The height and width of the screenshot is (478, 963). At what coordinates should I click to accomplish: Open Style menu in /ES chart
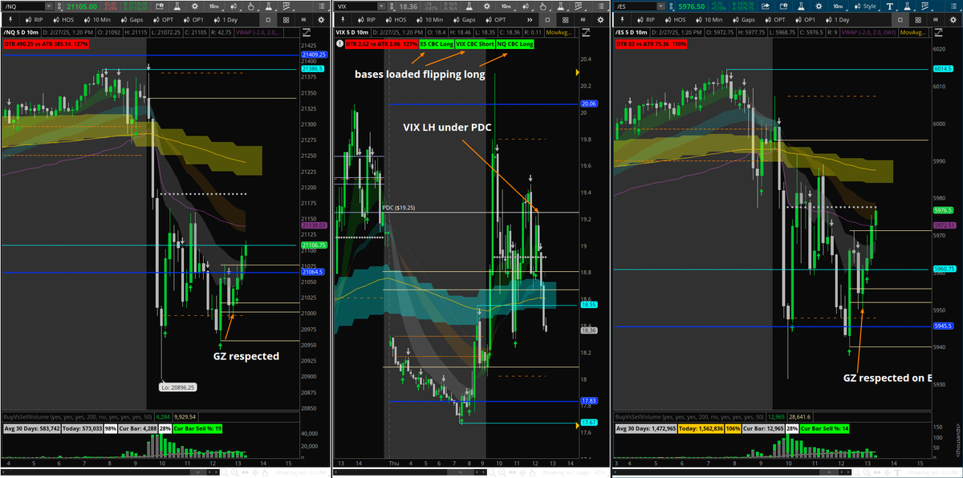[865, 6]
